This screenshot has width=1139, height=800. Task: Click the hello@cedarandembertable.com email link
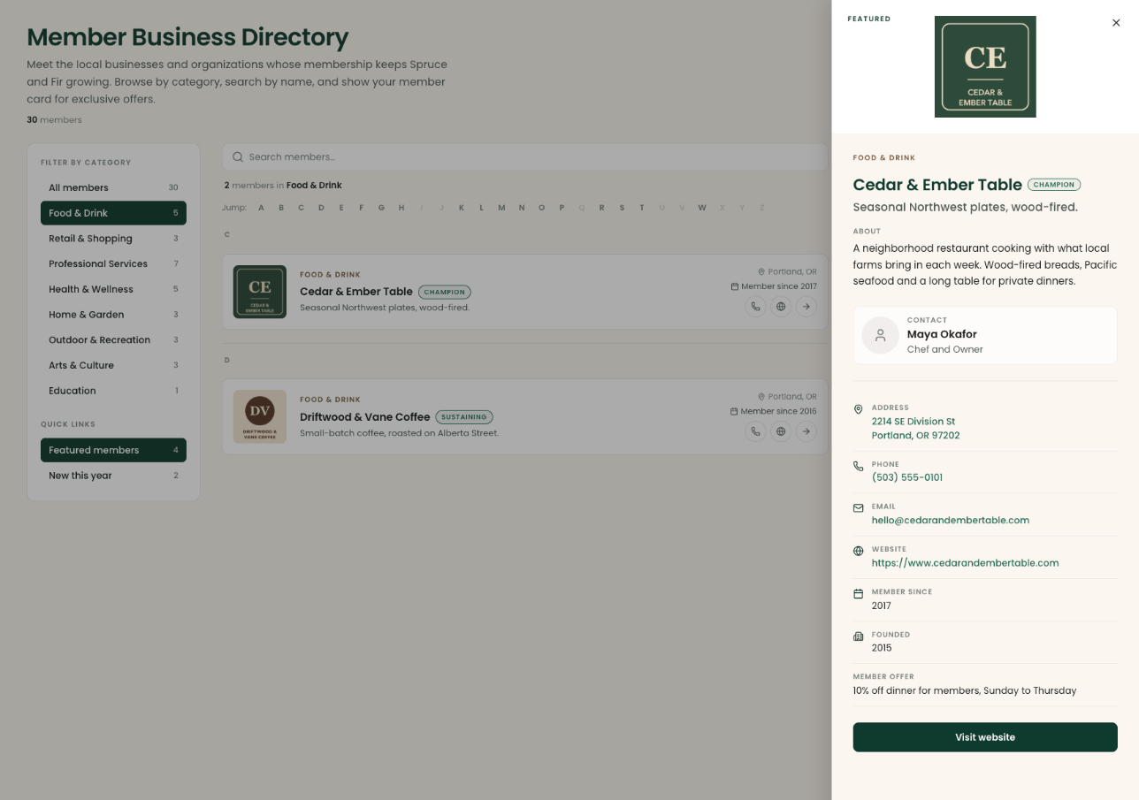(x=951, y=520)
